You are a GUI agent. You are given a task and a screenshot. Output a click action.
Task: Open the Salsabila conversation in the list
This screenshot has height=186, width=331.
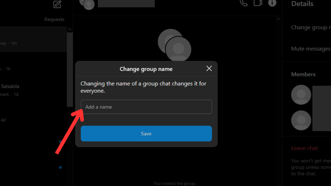33,90
